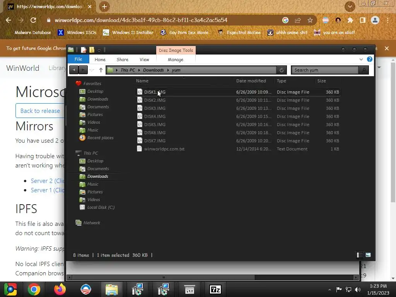The image size is (396, 297).
Task: Click the Explorer properties quick access icon
Action: 84,50
